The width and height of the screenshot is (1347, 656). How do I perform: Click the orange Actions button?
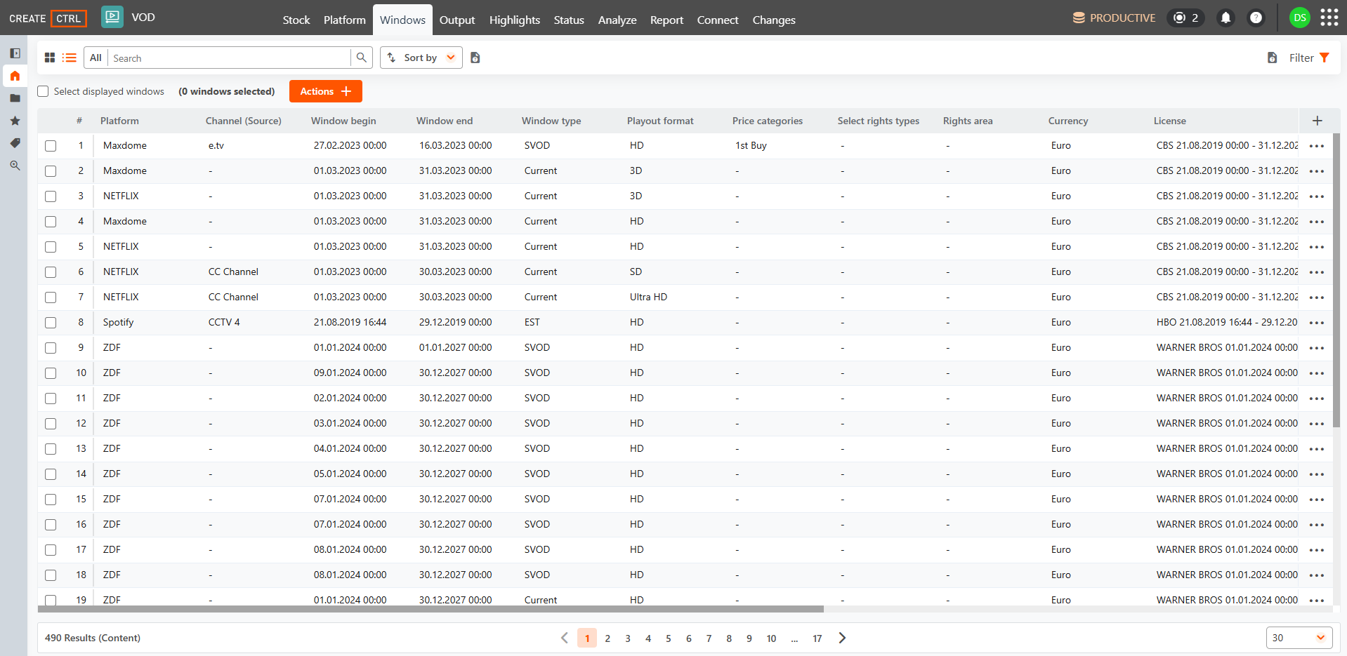click(326, 91)
